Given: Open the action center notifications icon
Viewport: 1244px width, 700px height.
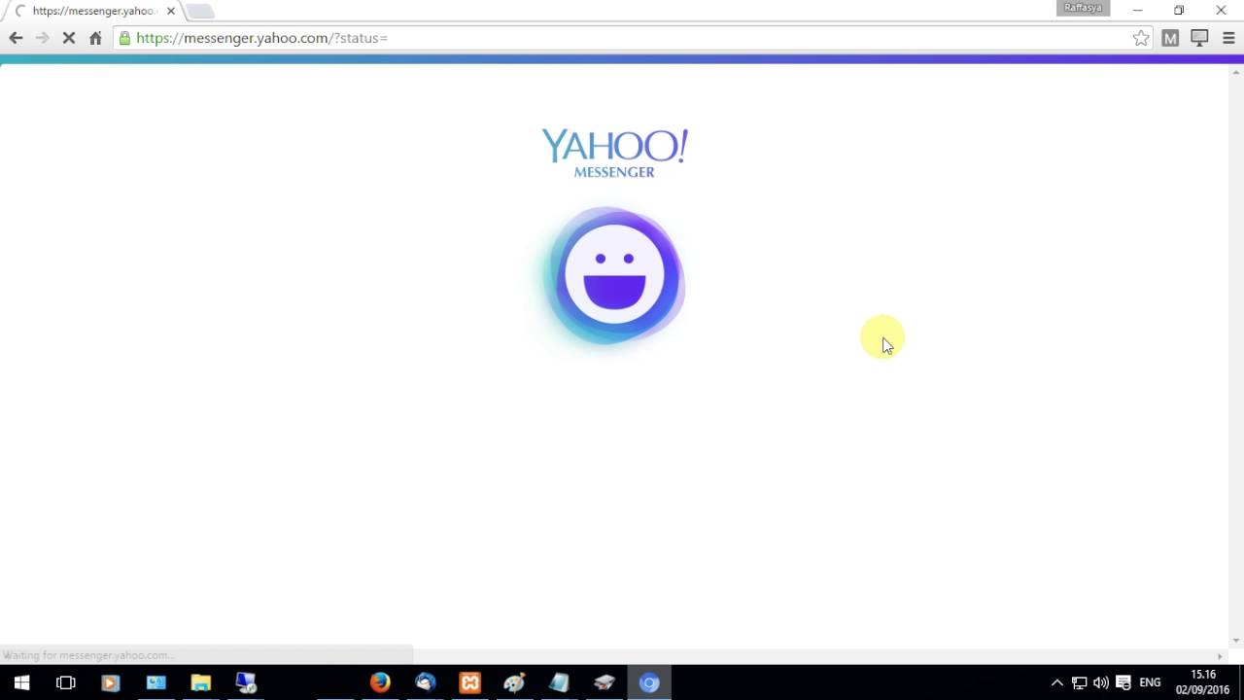Looking at the screenshot, I should pos(1123,682).
